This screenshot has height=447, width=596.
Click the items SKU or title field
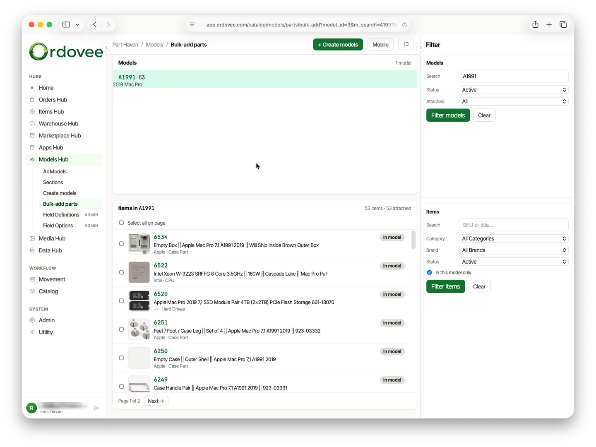(513, 225)
